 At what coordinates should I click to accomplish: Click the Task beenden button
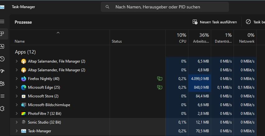click(x=255, y=22)
